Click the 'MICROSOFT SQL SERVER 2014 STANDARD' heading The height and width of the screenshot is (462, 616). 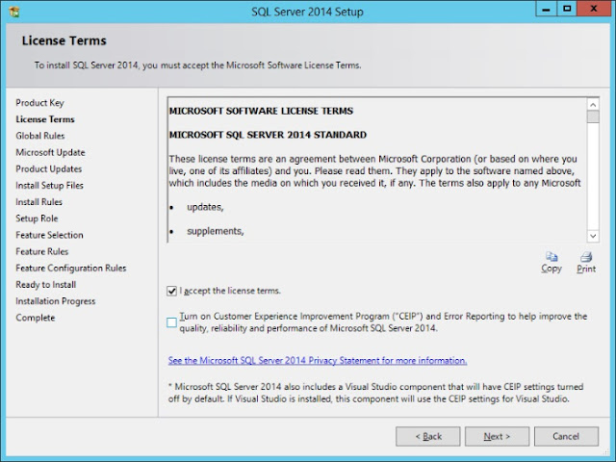(268, 135)
